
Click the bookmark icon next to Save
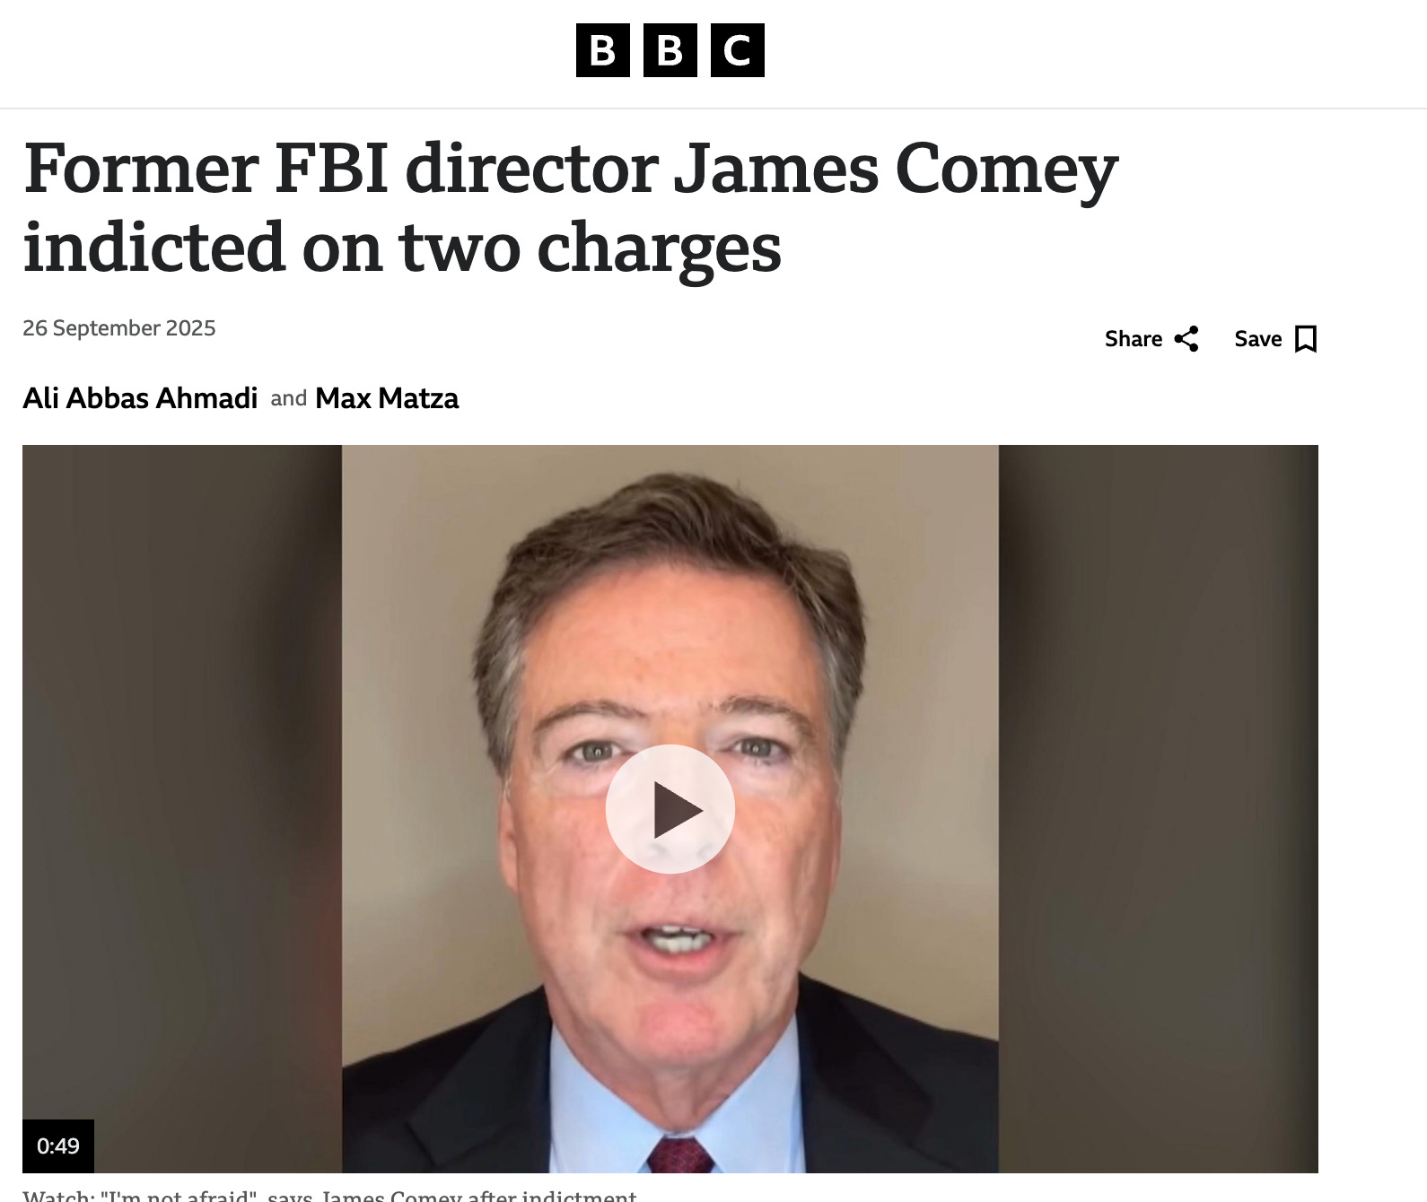coord(1307,339)
